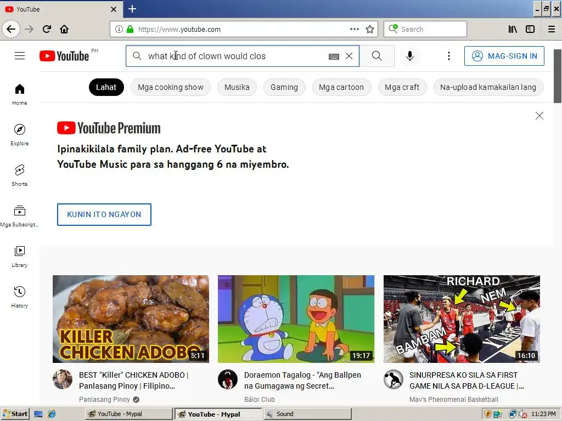This screenshot has height=421, width=562.
Task: Go back with the browser back arrow
Action: tap(11, 29)
